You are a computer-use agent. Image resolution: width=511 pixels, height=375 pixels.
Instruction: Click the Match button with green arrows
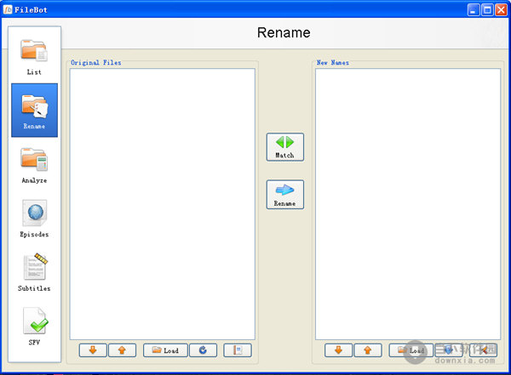click(x=285, y=147)
